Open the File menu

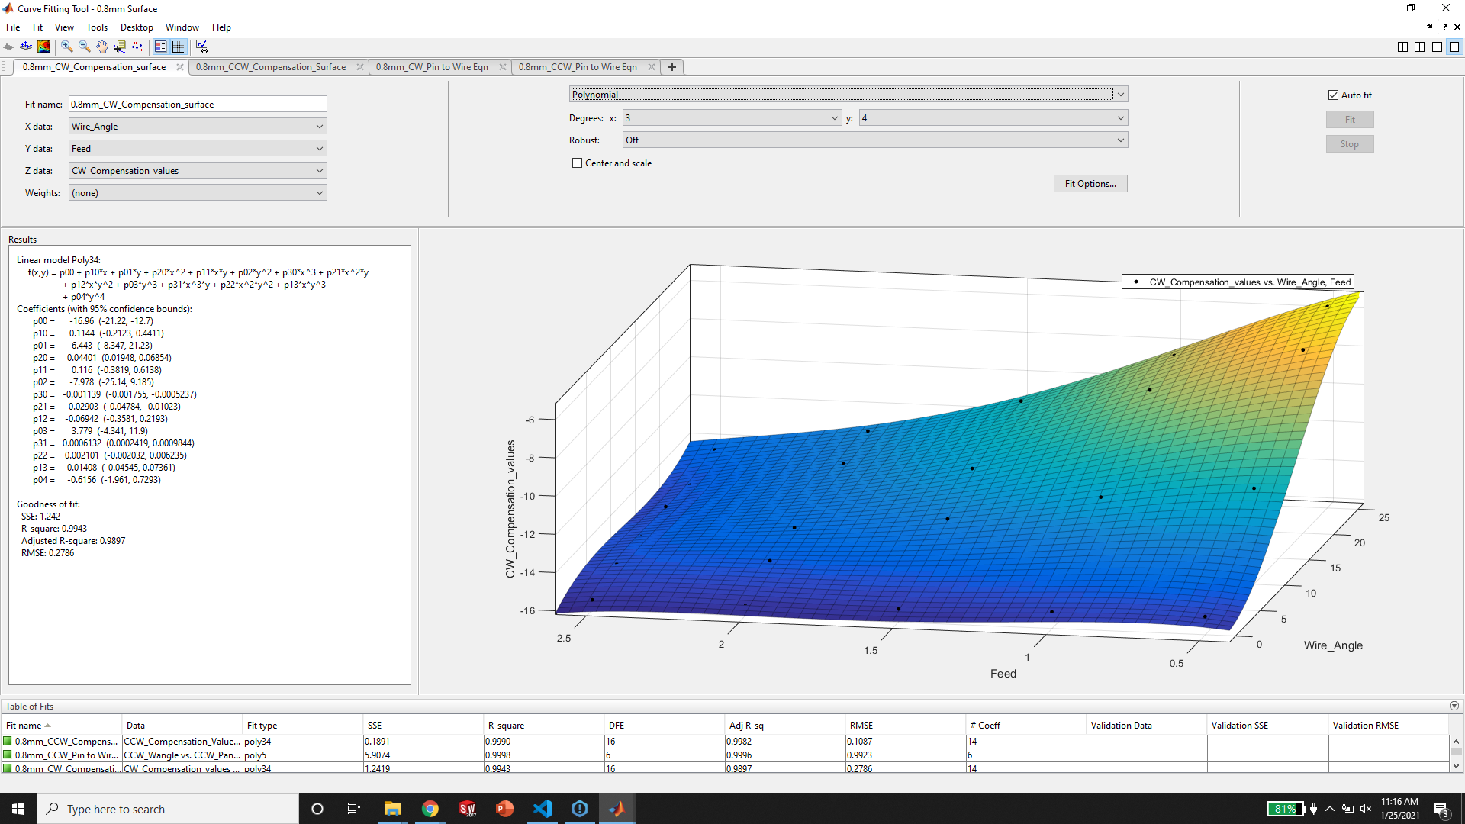click(x=13, y=27)
